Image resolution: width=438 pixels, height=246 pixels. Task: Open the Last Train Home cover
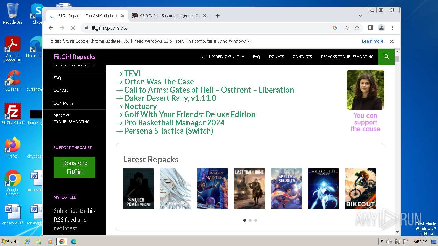249,189
